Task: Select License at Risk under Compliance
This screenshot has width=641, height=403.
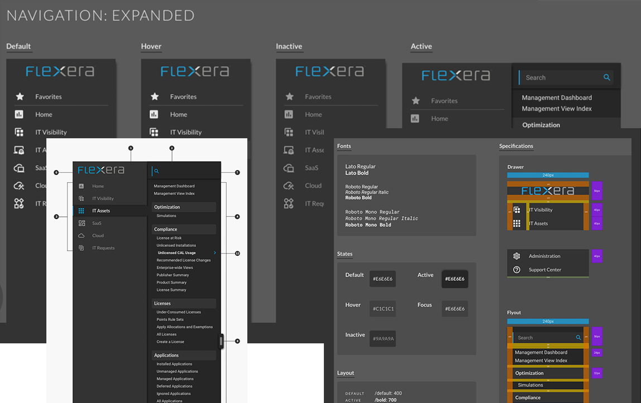Action: point(169,238)
